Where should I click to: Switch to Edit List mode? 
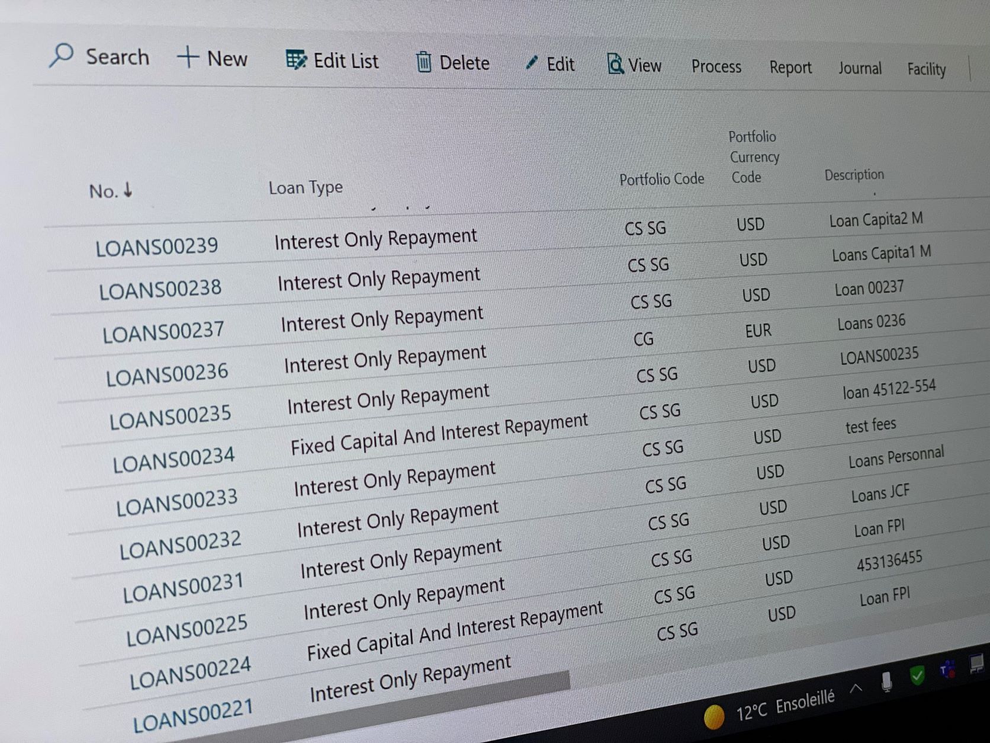332,60
